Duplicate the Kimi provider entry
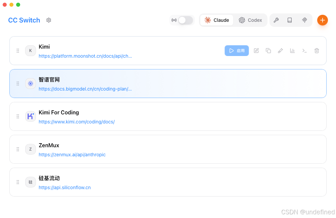The width and height of the screenshot is (336, 218). [268, 51]
